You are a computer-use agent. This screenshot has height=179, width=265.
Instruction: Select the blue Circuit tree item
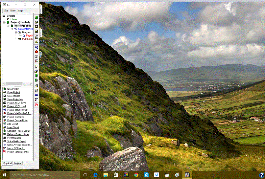click(x=25, y=29)
